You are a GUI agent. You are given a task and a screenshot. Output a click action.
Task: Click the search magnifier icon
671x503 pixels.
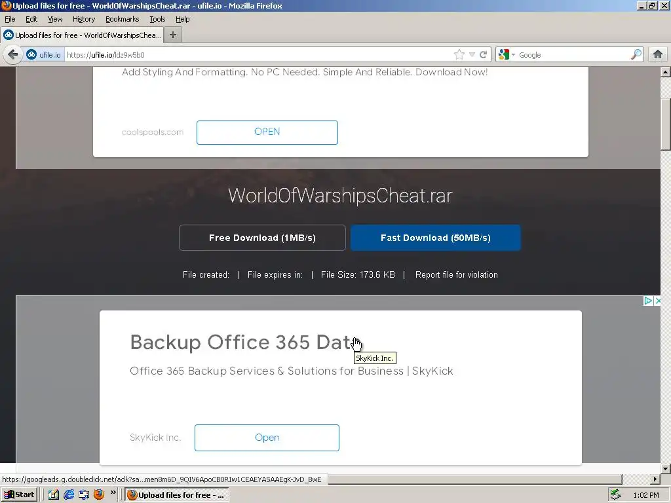pyautogui.click(x=636, y=55)
